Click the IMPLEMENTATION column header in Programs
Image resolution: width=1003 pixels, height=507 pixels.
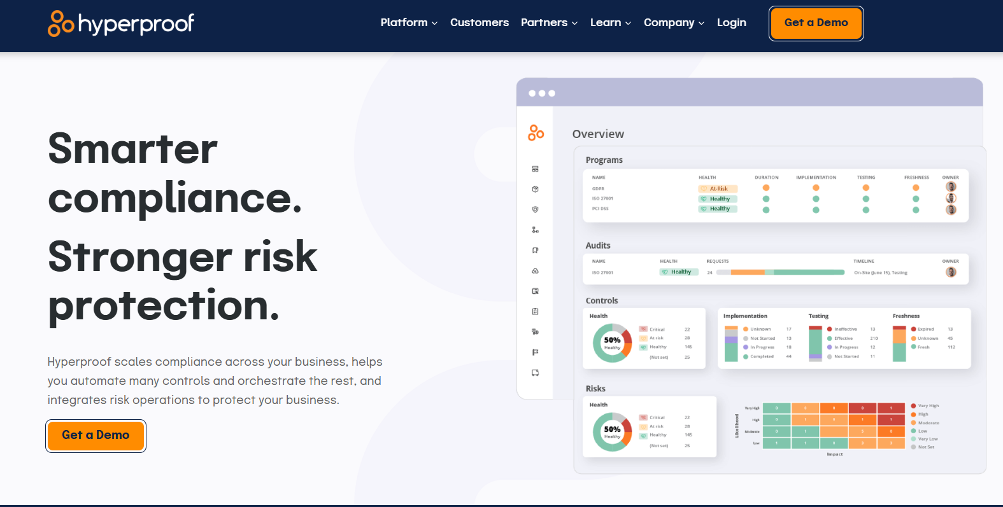click(816, 177)
